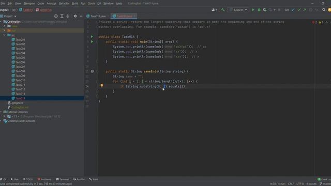Select Task007 in the project tree
This screenshot has height=186, width=331.
click(x=20, y=67)
